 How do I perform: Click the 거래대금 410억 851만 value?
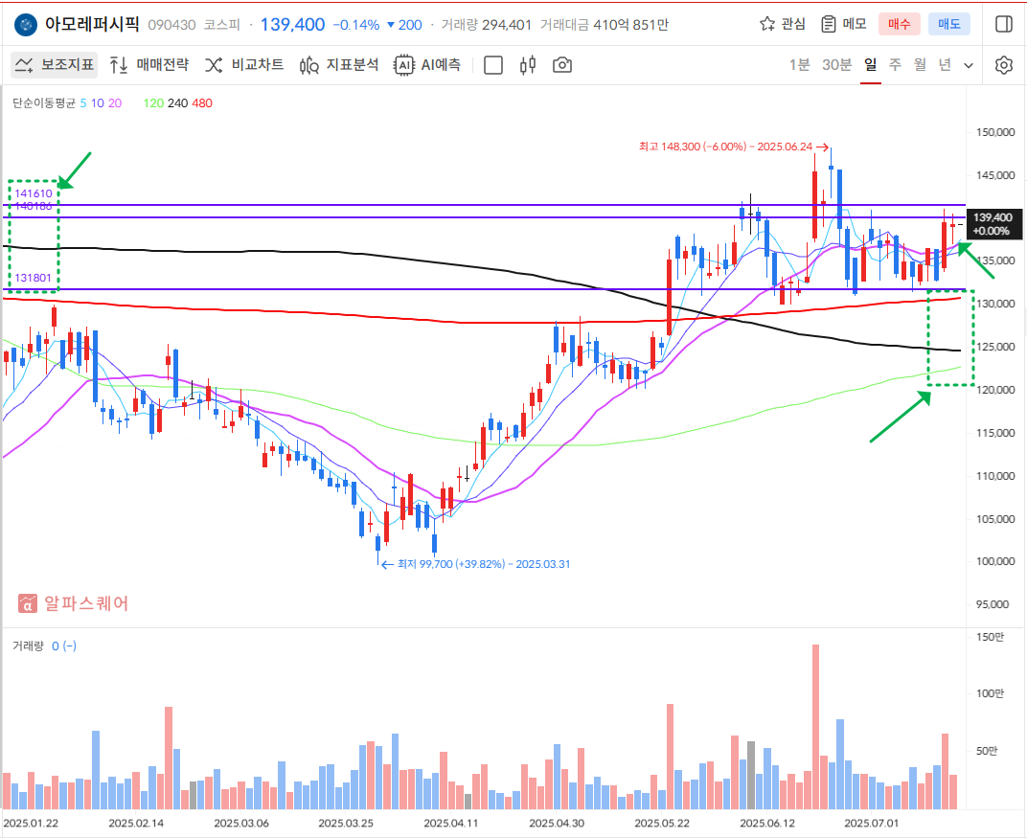point(604,25)
